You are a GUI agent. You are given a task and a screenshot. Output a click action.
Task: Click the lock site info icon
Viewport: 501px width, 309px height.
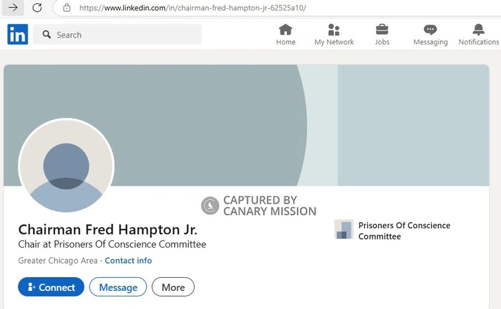66,8
